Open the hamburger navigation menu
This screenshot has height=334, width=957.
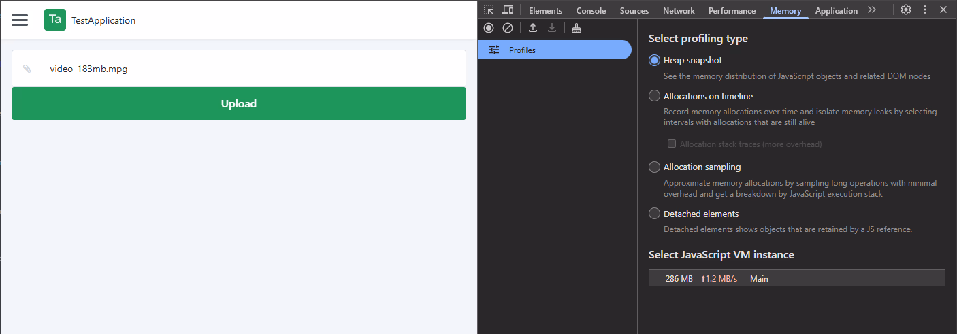pyautogui.click(x=20, y=20)
